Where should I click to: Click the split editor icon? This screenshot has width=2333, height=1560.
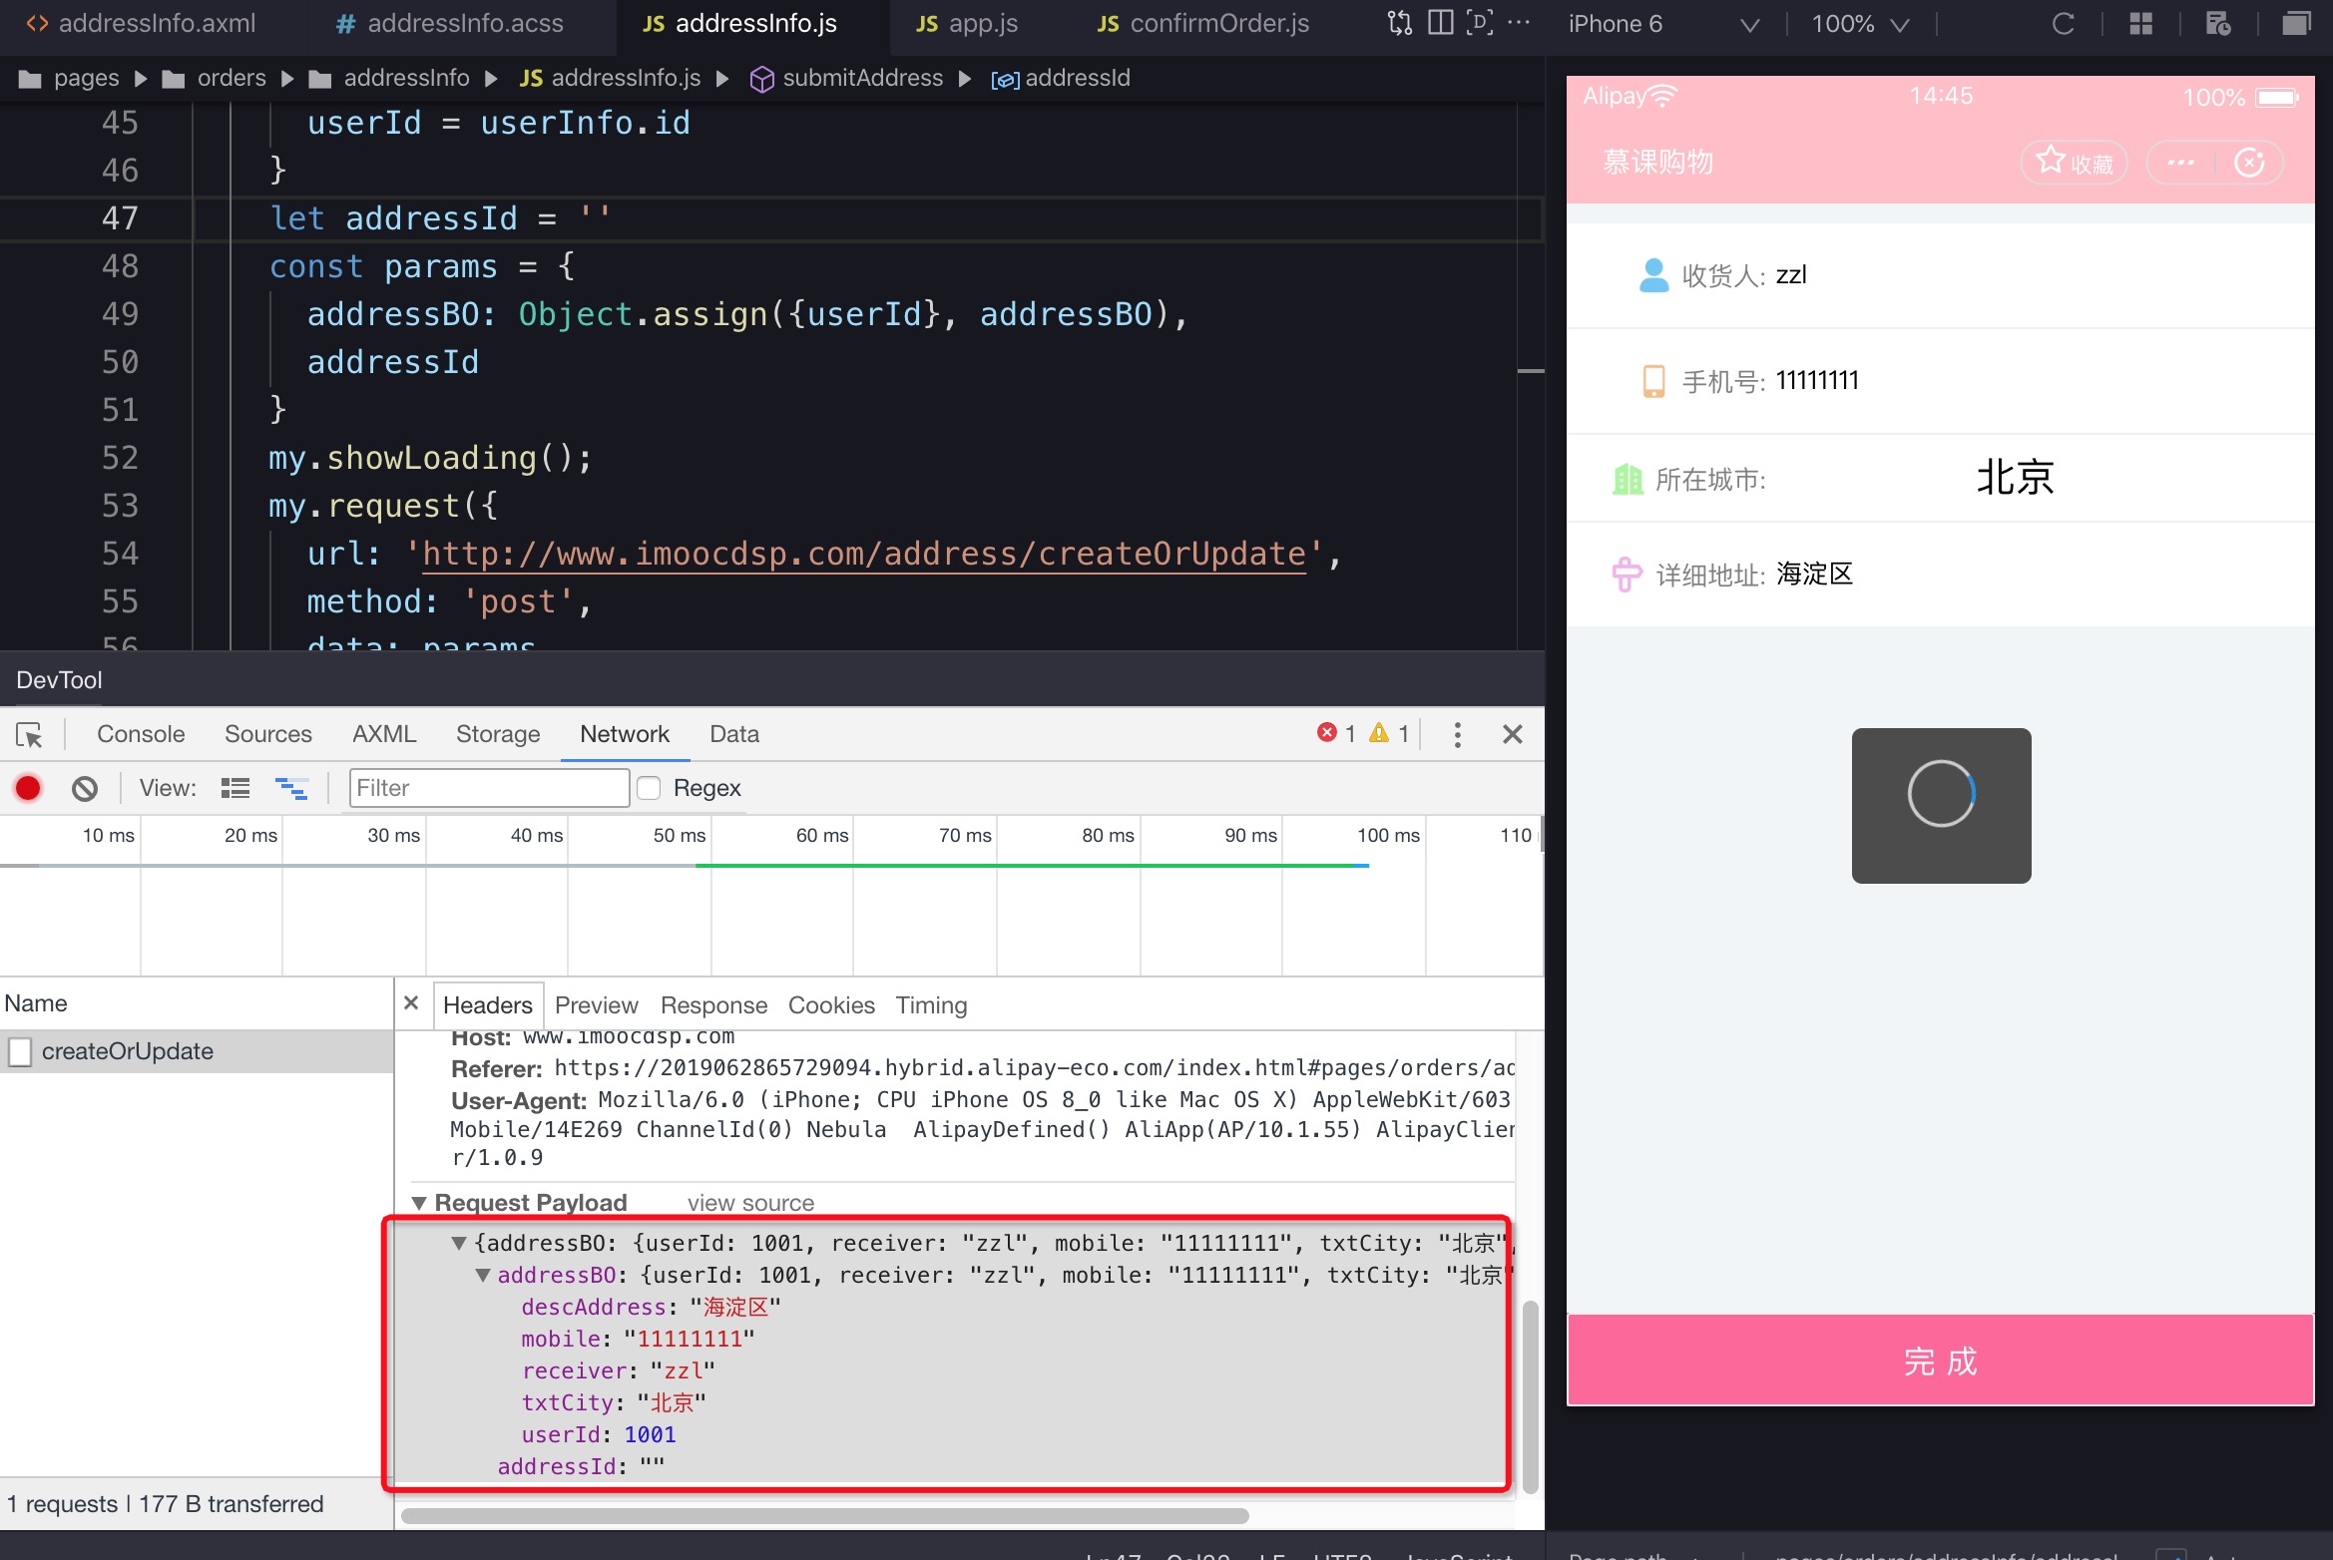[x=1440, y=23]
